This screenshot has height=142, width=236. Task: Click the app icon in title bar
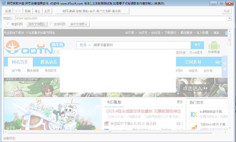(x=4, y=3)
